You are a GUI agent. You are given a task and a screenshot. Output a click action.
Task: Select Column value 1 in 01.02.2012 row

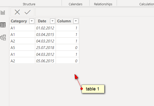(67, 28)
